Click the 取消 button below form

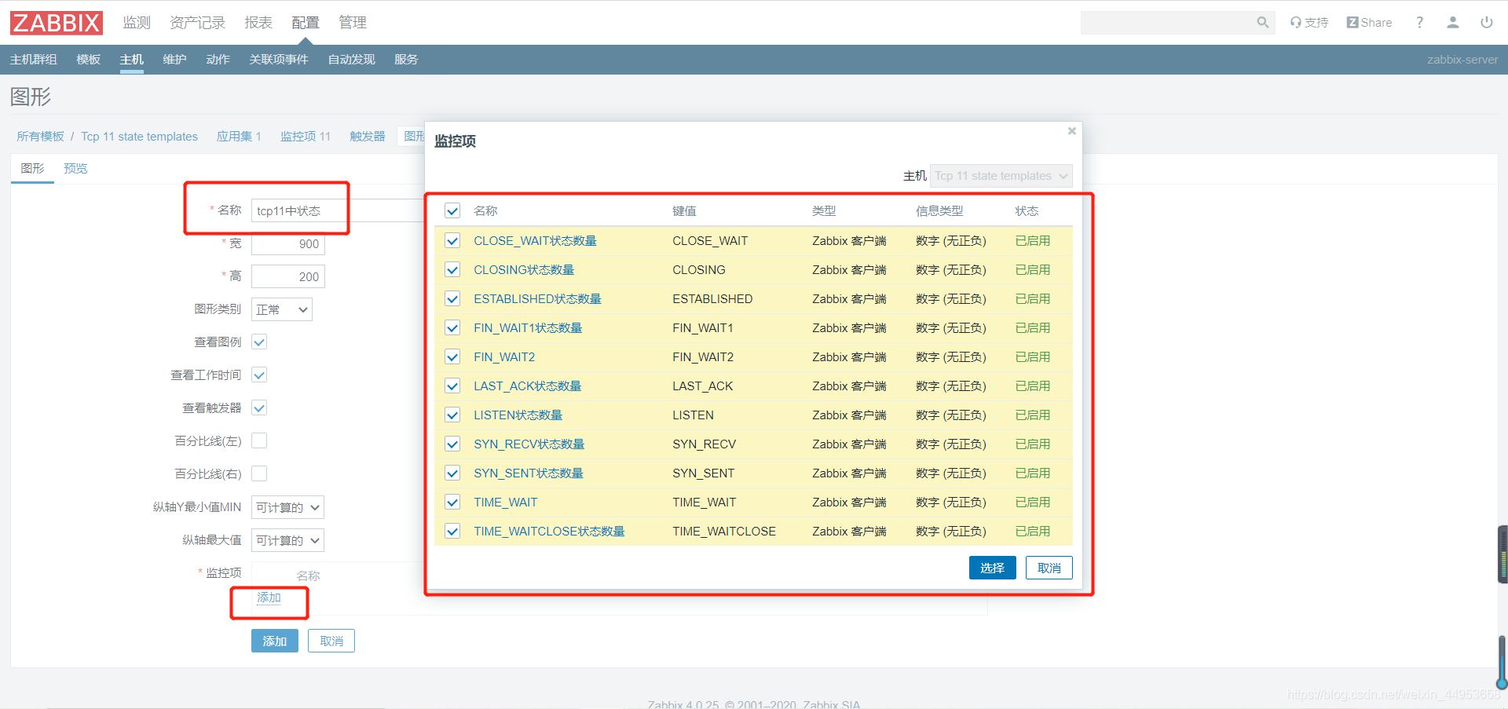tap(331, 641)
